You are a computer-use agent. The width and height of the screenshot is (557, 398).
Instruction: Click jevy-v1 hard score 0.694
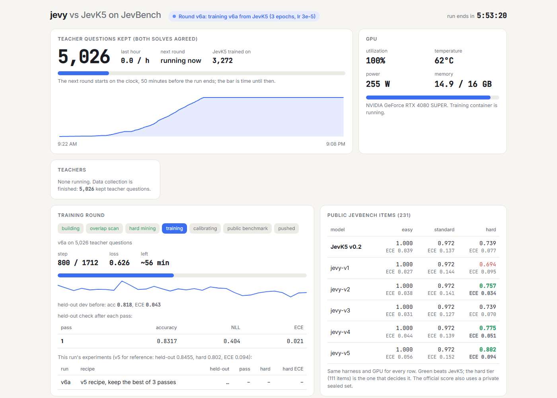pyautogui.click(x=487, y=264)
